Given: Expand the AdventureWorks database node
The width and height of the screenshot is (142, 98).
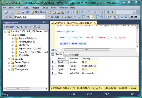Looking at the screenshot, I should [x=13, y=42].
